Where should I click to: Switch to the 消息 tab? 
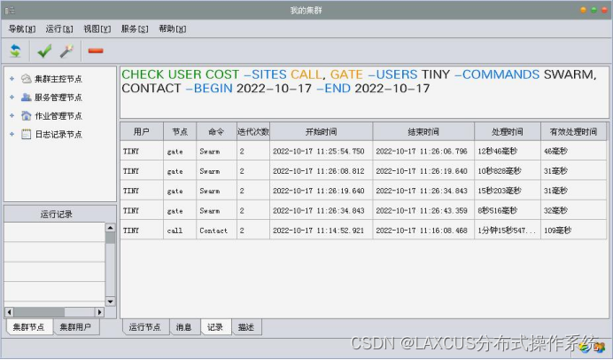pos(183,327)
